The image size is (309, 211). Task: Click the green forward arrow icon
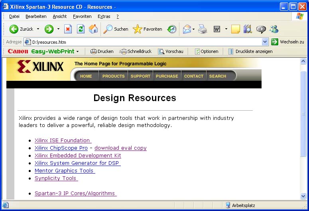point(49,29)
